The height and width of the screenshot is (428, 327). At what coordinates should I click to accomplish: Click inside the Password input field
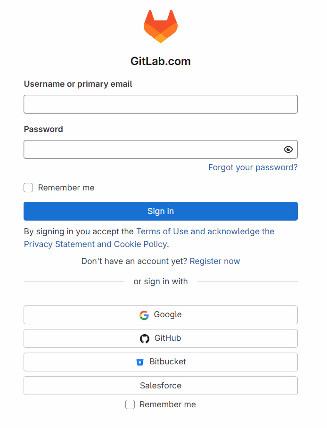[x=151, y=149]
